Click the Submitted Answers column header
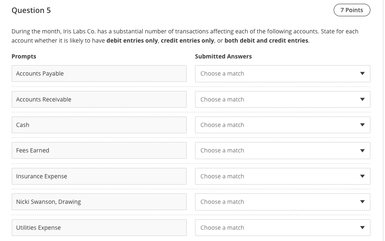 223,56
